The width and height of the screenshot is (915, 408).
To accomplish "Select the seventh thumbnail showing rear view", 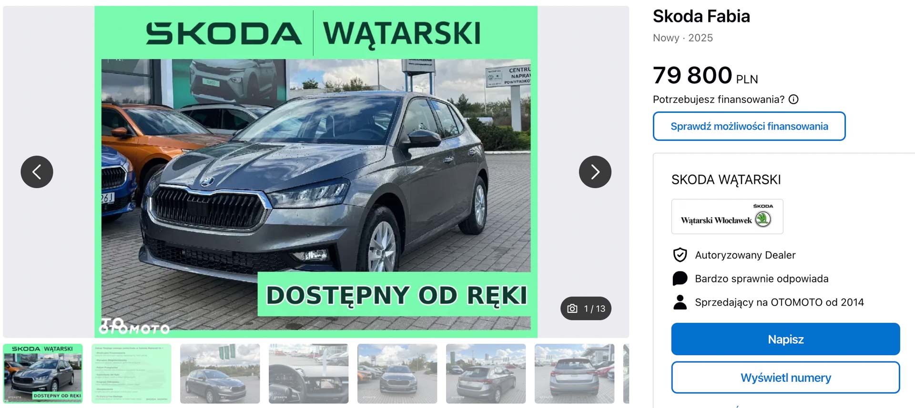I will coord(575,374).
